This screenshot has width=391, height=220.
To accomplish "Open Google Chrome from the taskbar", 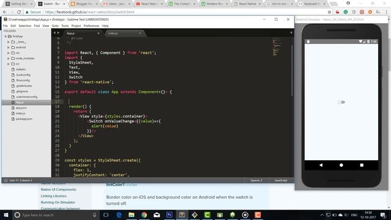I will coord(144,215).
